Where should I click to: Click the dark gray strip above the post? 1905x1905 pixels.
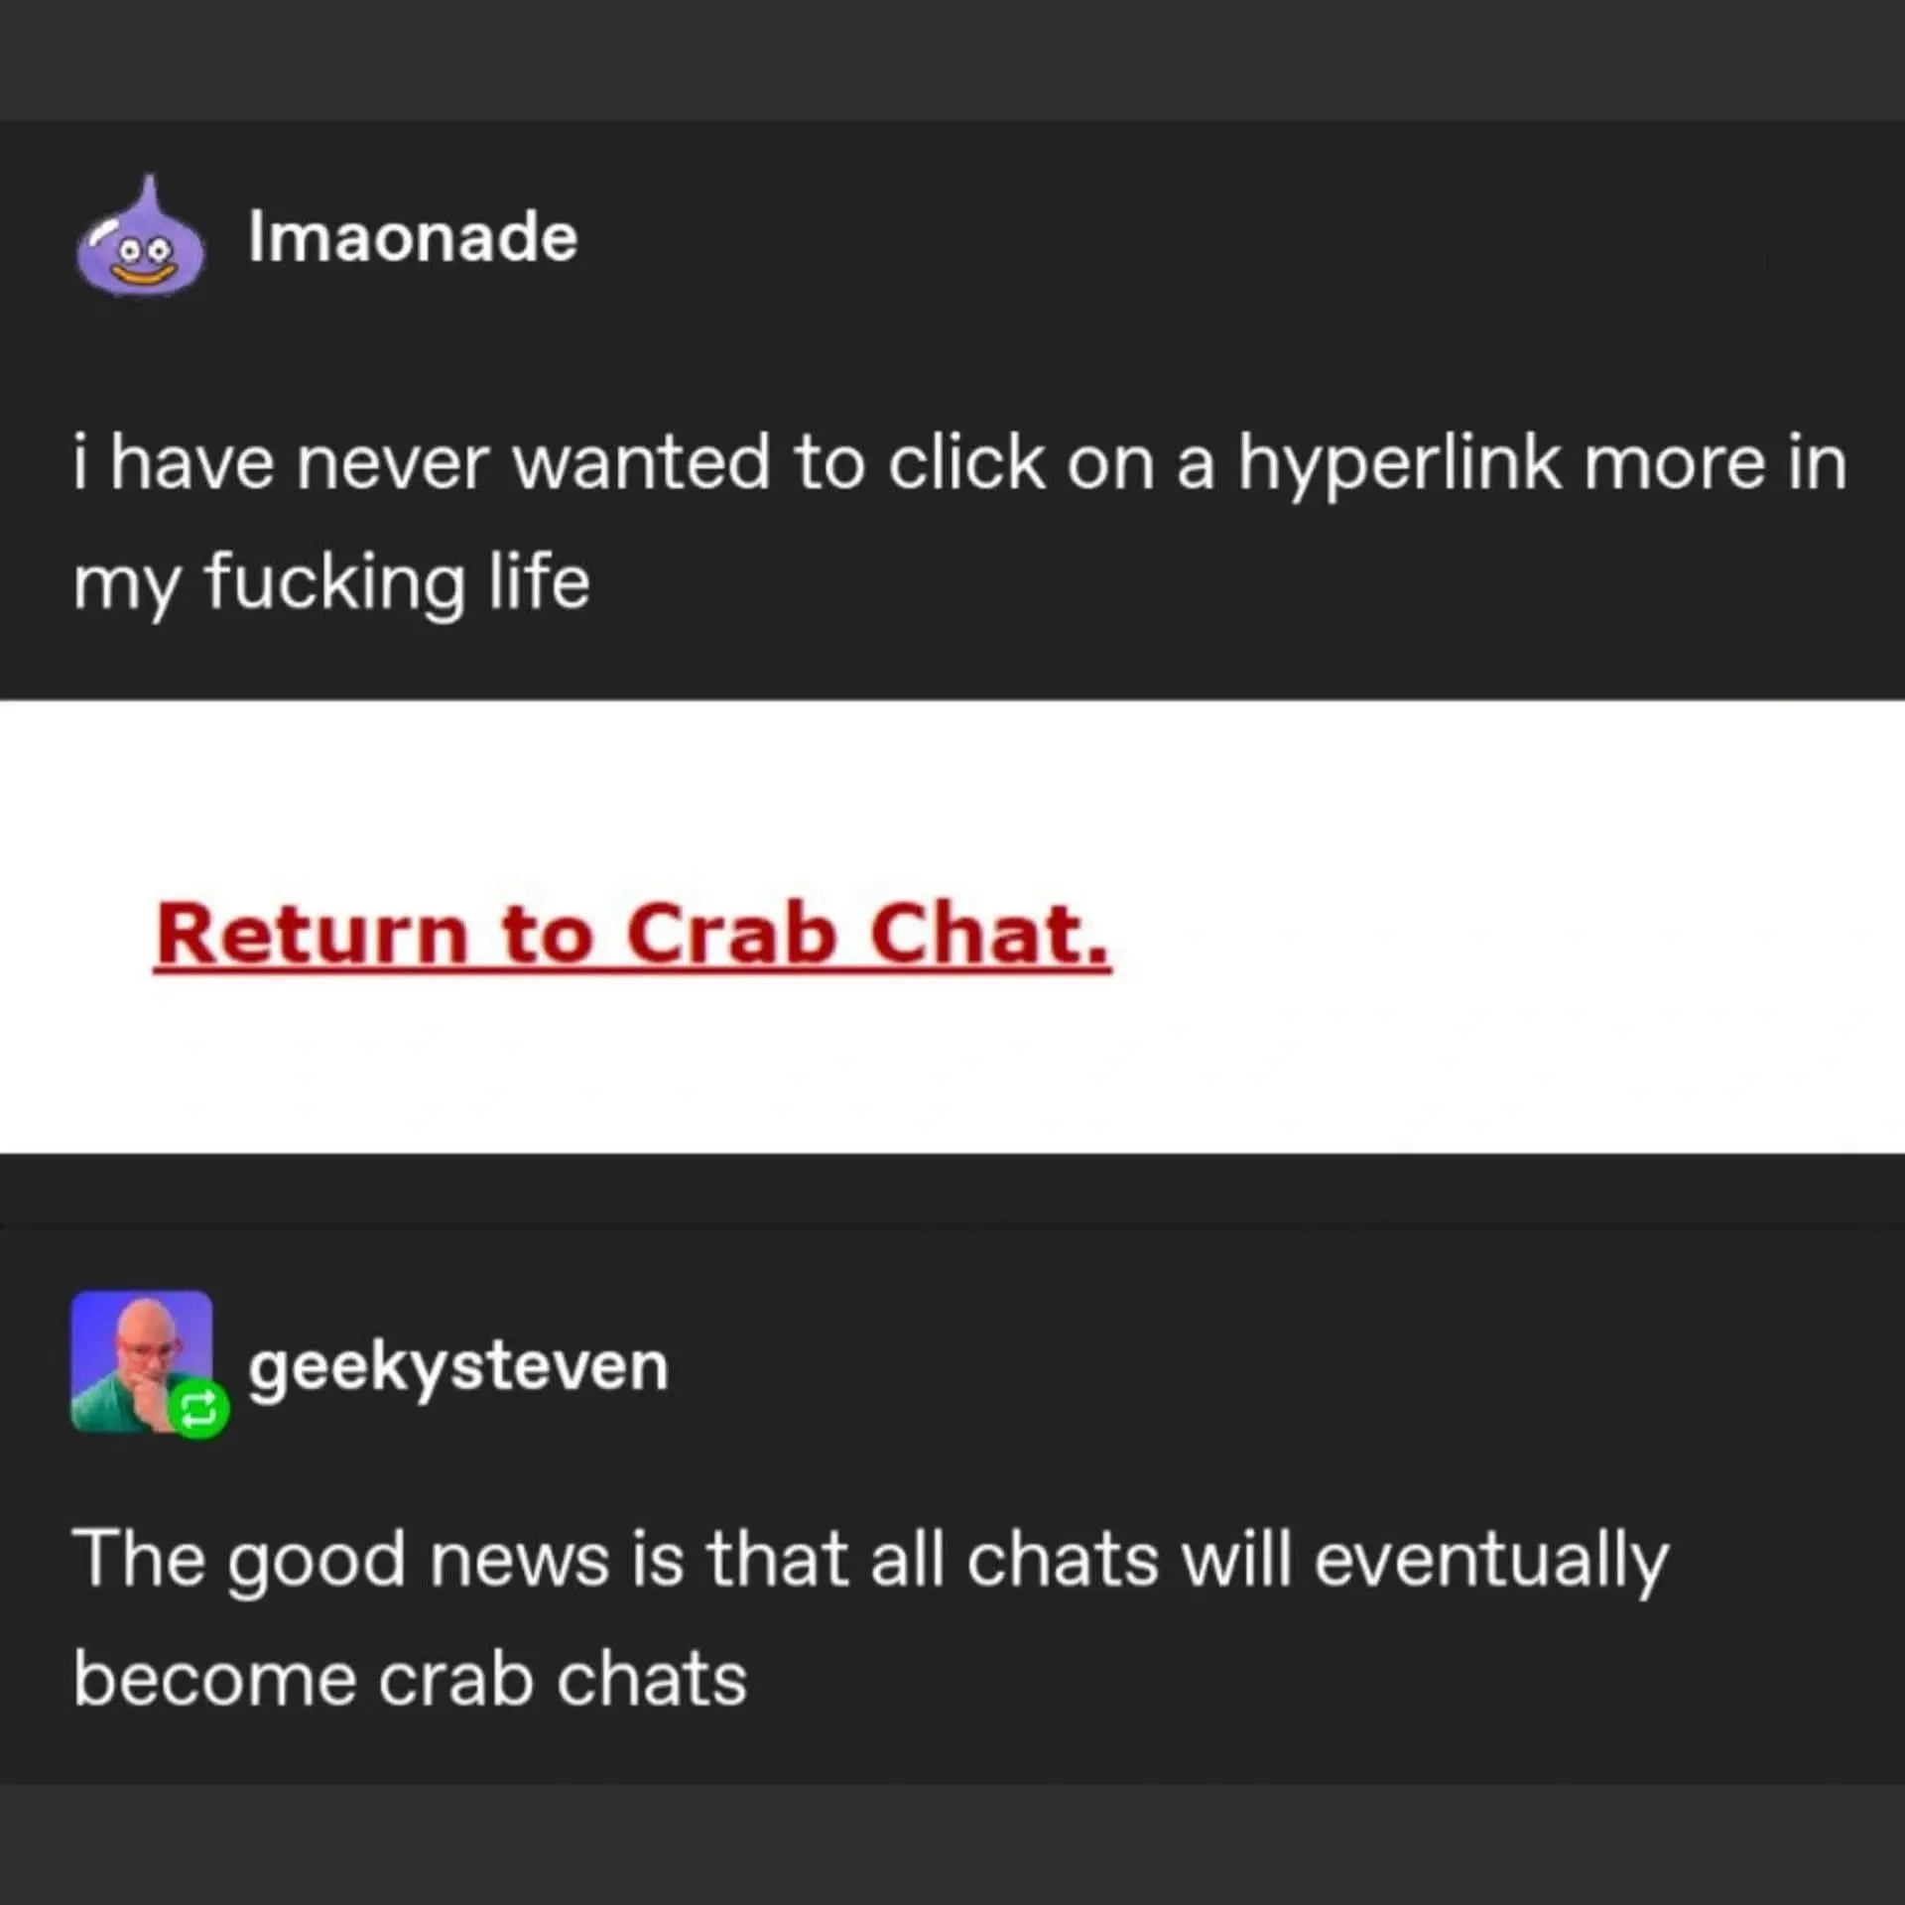(x=952, y=60)
